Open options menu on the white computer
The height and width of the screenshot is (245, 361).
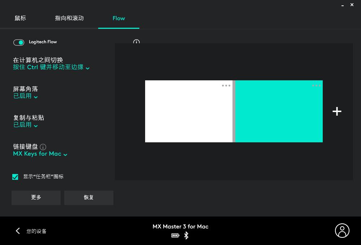pos(226,85)
